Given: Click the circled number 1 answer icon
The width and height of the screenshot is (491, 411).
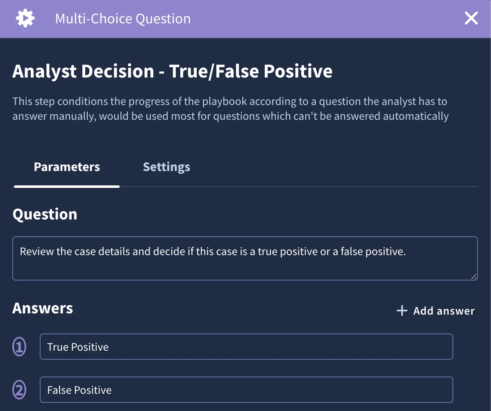Looking at the screenshot, I should (x=19, y=347).
